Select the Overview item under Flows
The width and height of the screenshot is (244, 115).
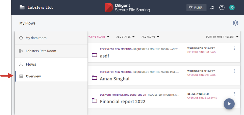(x=33, y=76)
